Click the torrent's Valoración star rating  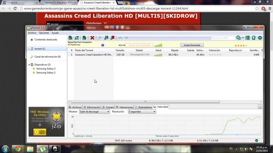[x=215, y=55]
